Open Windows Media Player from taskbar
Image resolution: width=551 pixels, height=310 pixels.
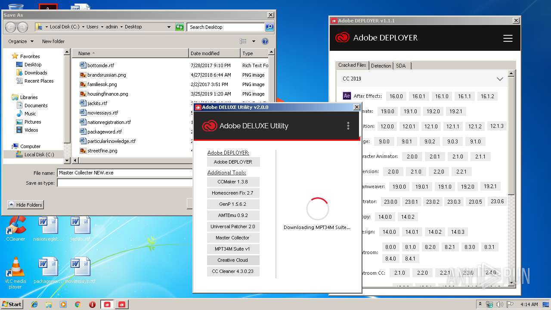(x=63, y=304)
